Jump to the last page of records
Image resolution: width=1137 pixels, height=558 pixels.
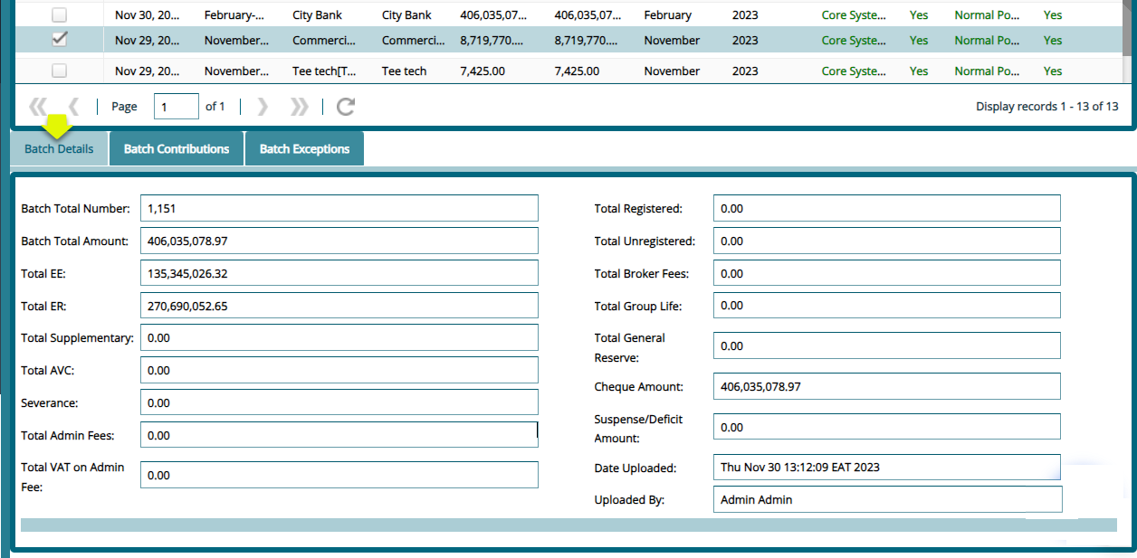[299, 106]
